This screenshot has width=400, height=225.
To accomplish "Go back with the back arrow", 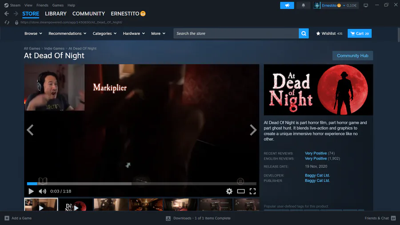I will coord(7,14).
